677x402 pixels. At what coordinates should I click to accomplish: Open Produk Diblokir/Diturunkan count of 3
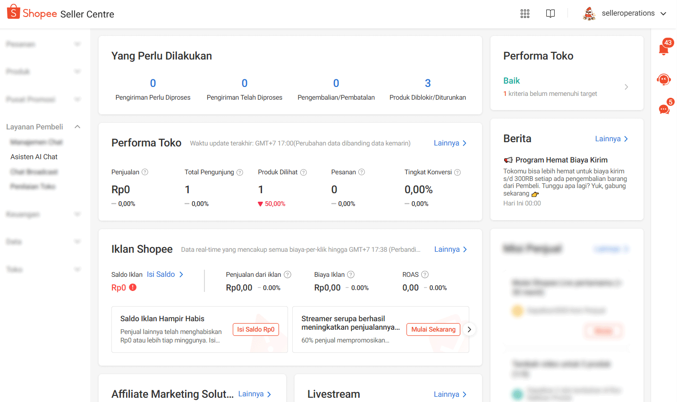428,90
